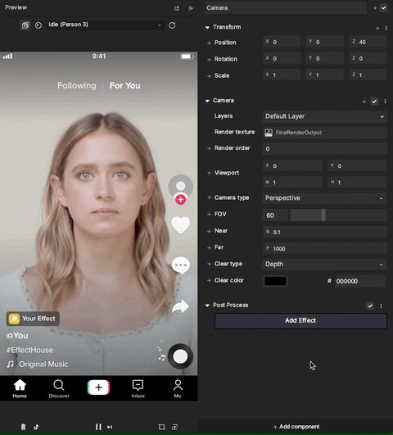Viewport: 393px width, 435px height.
Task: Click the plus beside Far property
Action: pos(209,247)
